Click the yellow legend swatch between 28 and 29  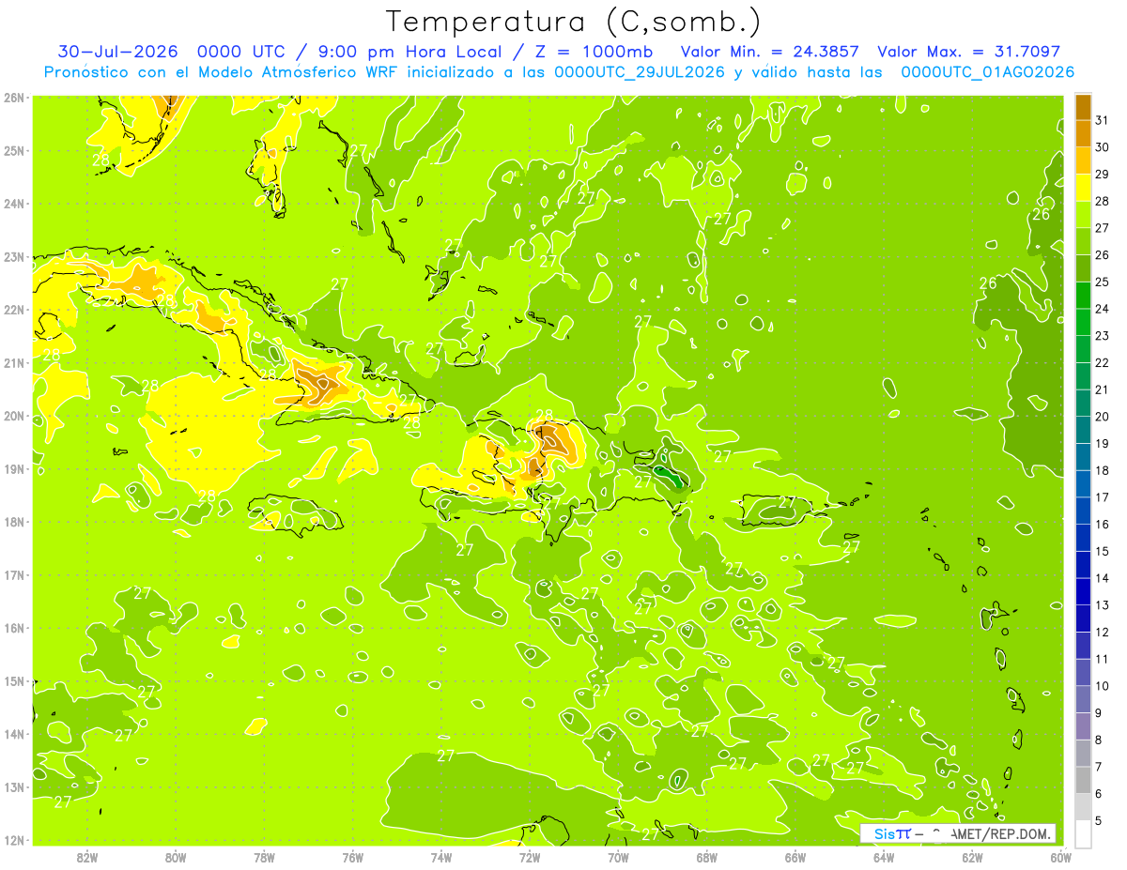click(x=1083, y=188)
